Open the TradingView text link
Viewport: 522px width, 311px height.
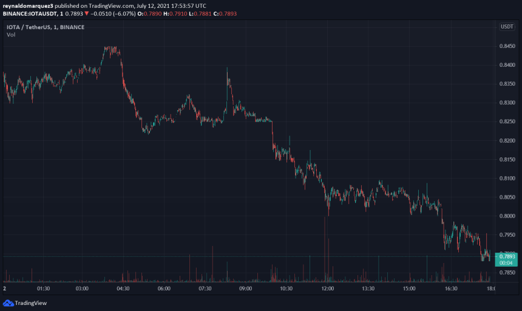click(30, 303)
